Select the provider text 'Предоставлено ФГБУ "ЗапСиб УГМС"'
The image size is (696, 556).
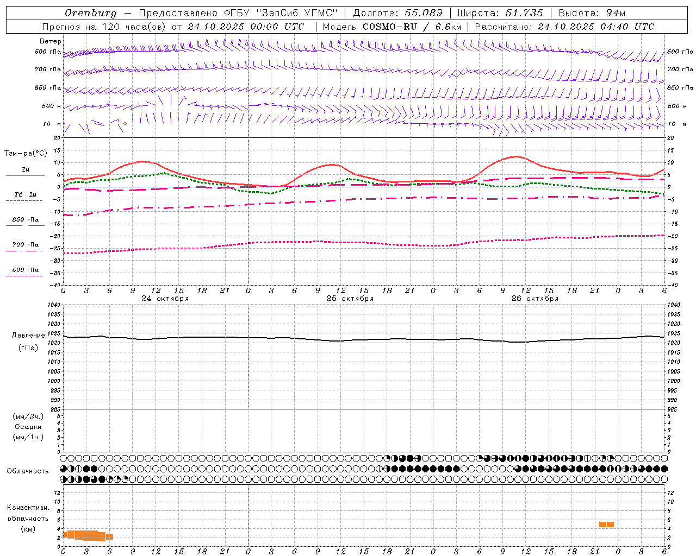coord(238,13)
